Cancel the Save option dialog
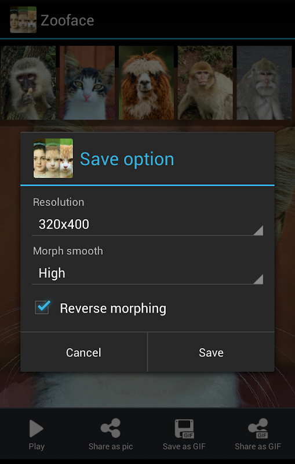 click(83, 352)
